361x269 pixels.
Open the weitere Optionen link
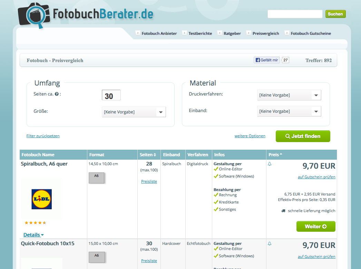click(x=250, y=136)
